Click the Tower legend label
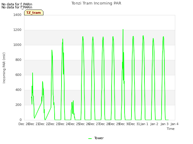 pos(99,138)
